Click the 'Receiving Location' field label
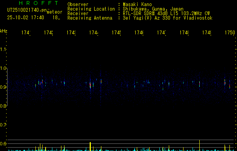The height and width of the screenshot is (151, 237). tap(91, 9)
